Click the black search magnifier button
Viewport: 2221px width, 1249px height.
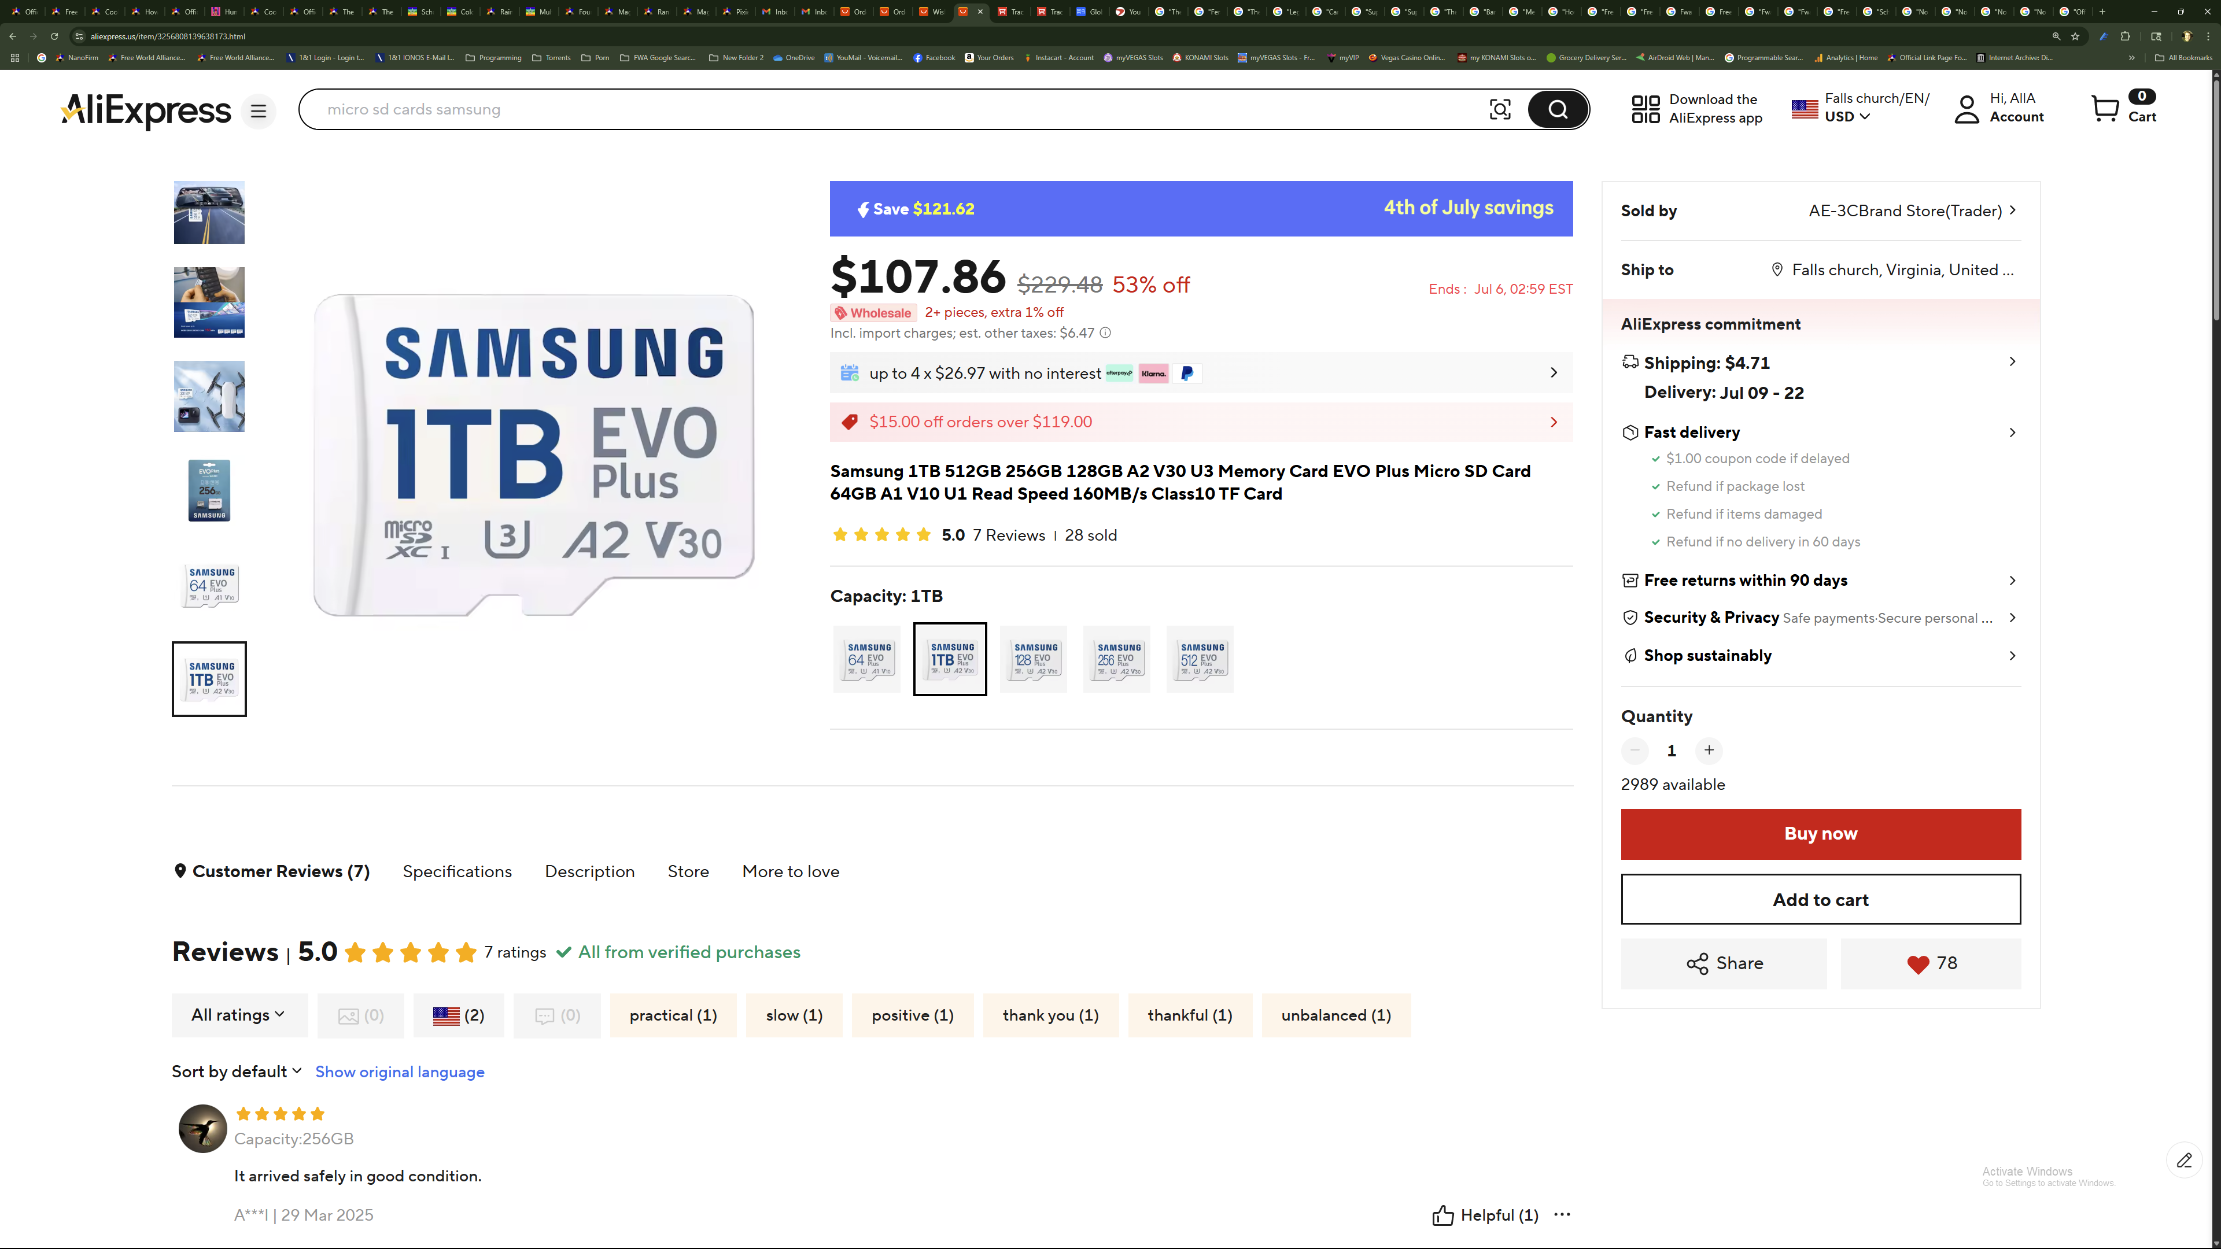tap(1557, 109)
